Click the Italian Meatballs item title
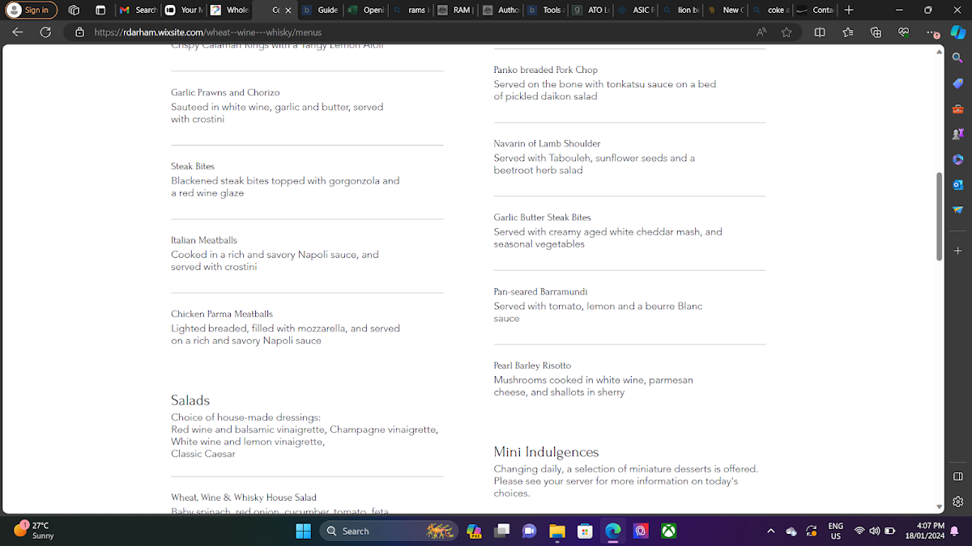 point(204,240)
